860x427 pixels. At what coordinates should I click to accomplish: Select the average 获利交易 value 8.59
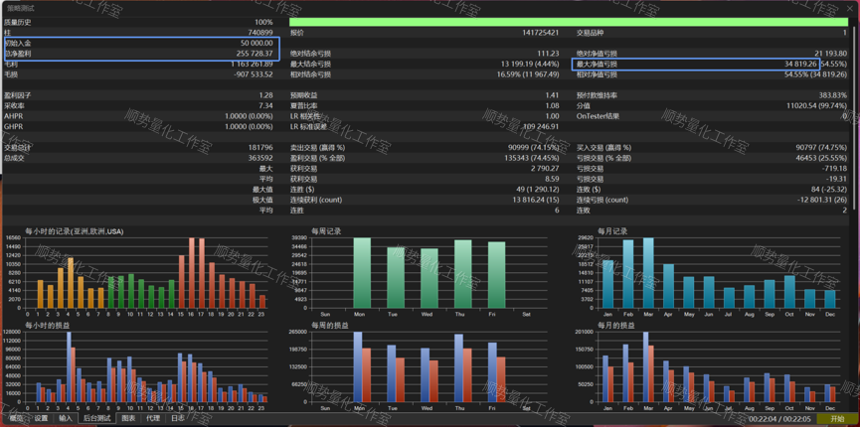tap(553, 179)
